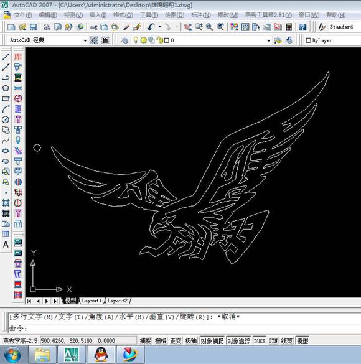Expand the AutoCAD 经典 workspace dropdown
361x364 pixels.
click(x=85, y=40)
